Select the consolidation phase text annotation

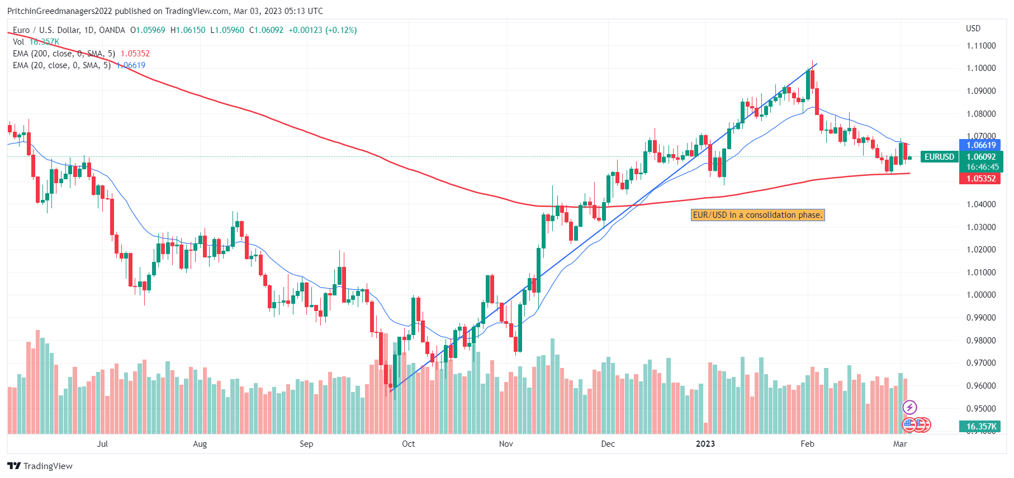pos(757,215)
